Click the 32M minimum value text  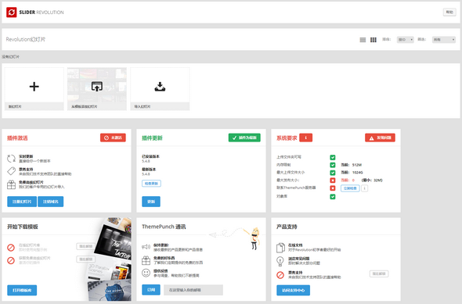click(x=377, y=181)
